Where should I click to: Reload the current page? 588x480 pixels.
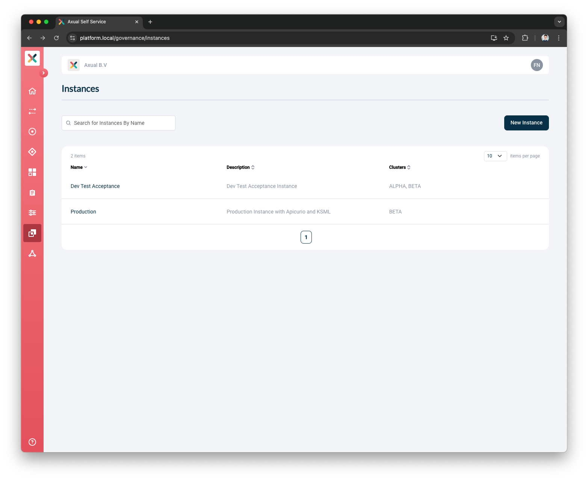tap(56, 38)
